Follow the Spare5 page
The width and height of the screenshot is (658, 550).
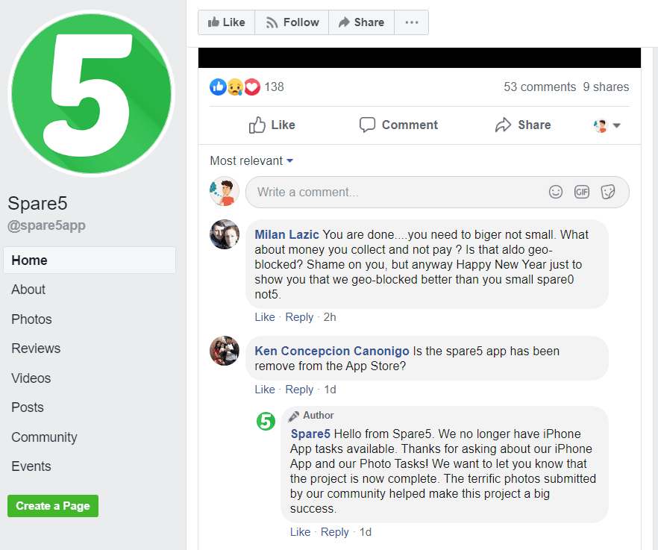[292, 22]
